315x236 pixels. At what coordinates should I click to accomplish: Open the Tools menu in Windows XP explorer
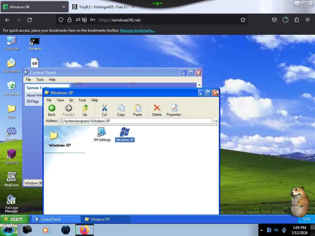pyautogui.click(x=82, y=100)
